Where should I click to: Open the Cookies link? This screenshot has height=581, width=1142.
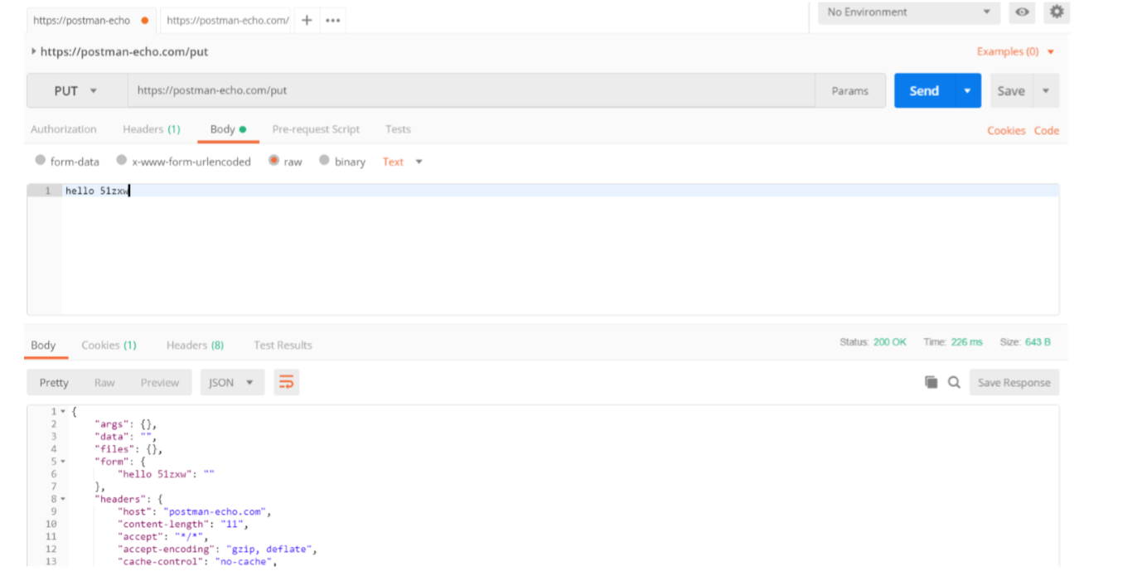tap(1005, 130)
